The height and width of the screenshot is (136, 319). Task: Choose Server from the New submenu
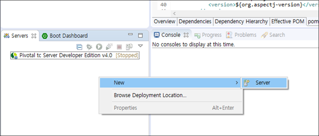(x=264, y=83)
